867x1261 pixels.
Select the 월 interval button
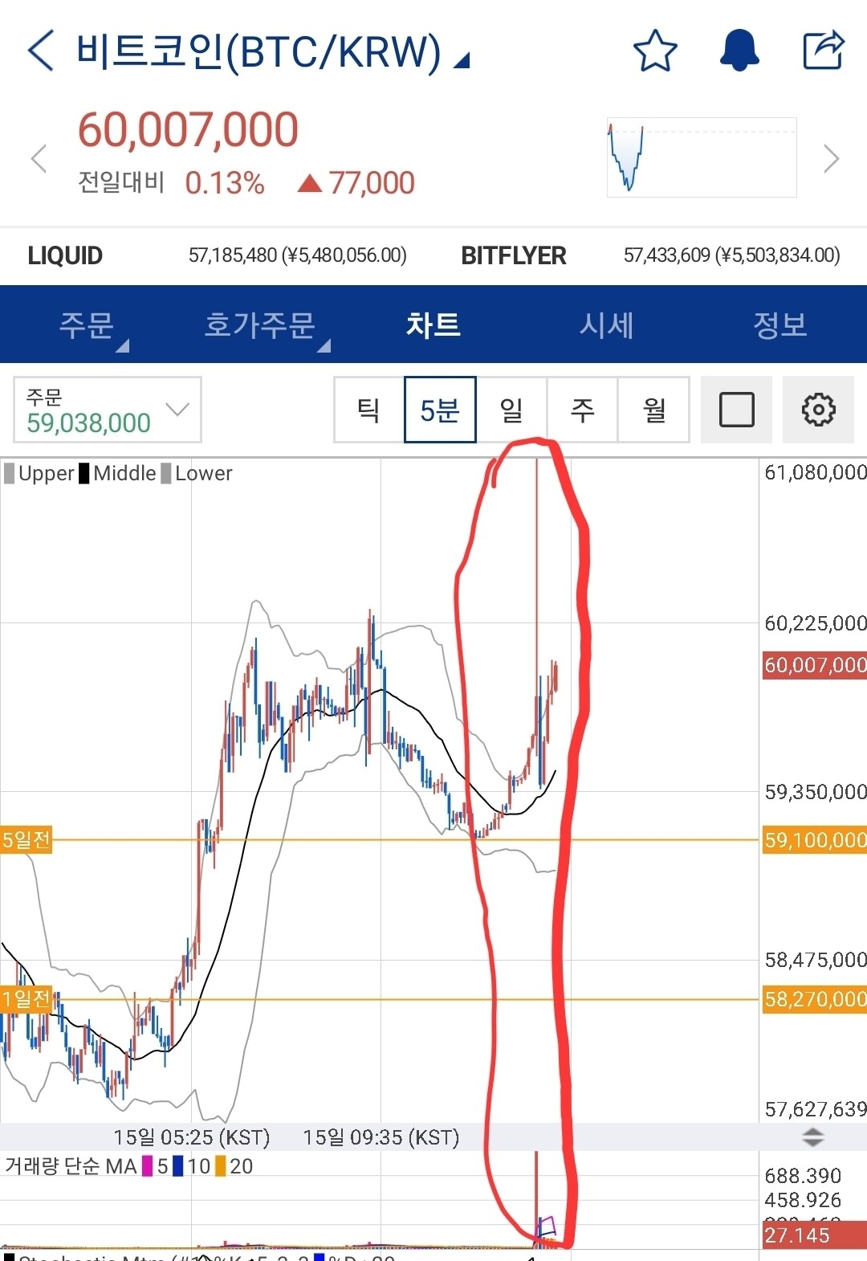click(x=654, y=410)
